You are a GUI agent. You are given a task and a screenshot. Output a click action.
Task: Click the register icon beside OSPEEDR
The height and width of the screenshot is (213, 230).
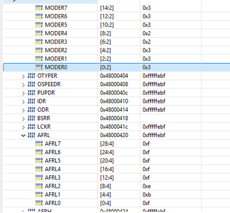click(x=32, y=84)
